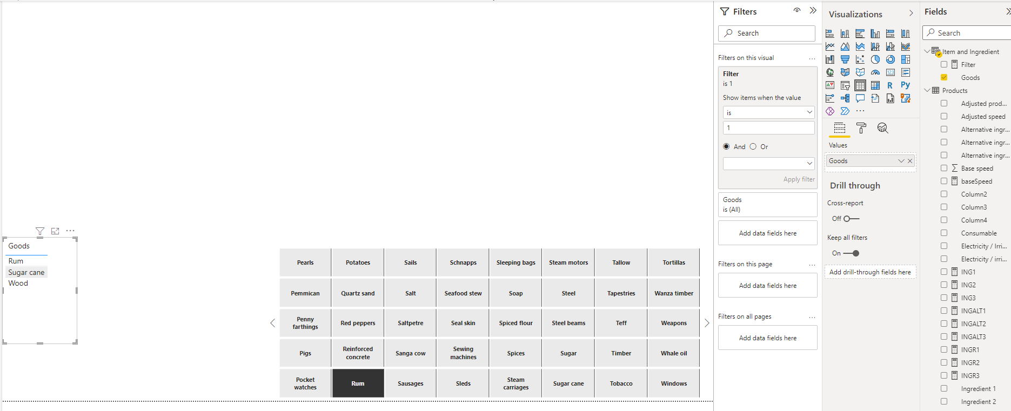Open the 'is' condition dropdown
Screen dimensions: 1011x411
click(x=768, y=112)
